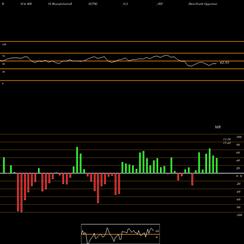Click the 11.42 value label
Image resolution: width=244 pixels, height=244 pixels.
(227, 143)
